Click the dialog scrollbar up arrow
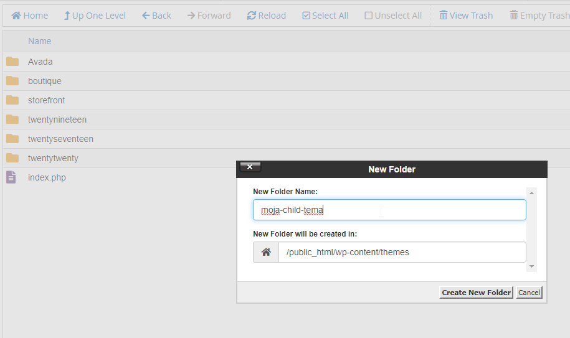Screen dimensions: 570x338 click(x=531, y=193)
